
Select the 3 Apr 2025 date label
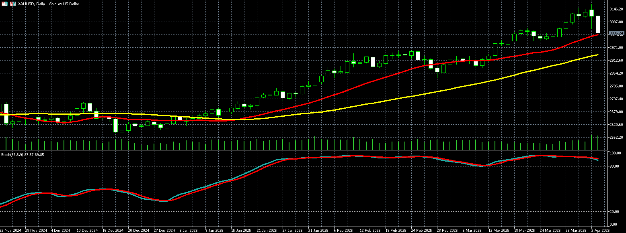601,231
